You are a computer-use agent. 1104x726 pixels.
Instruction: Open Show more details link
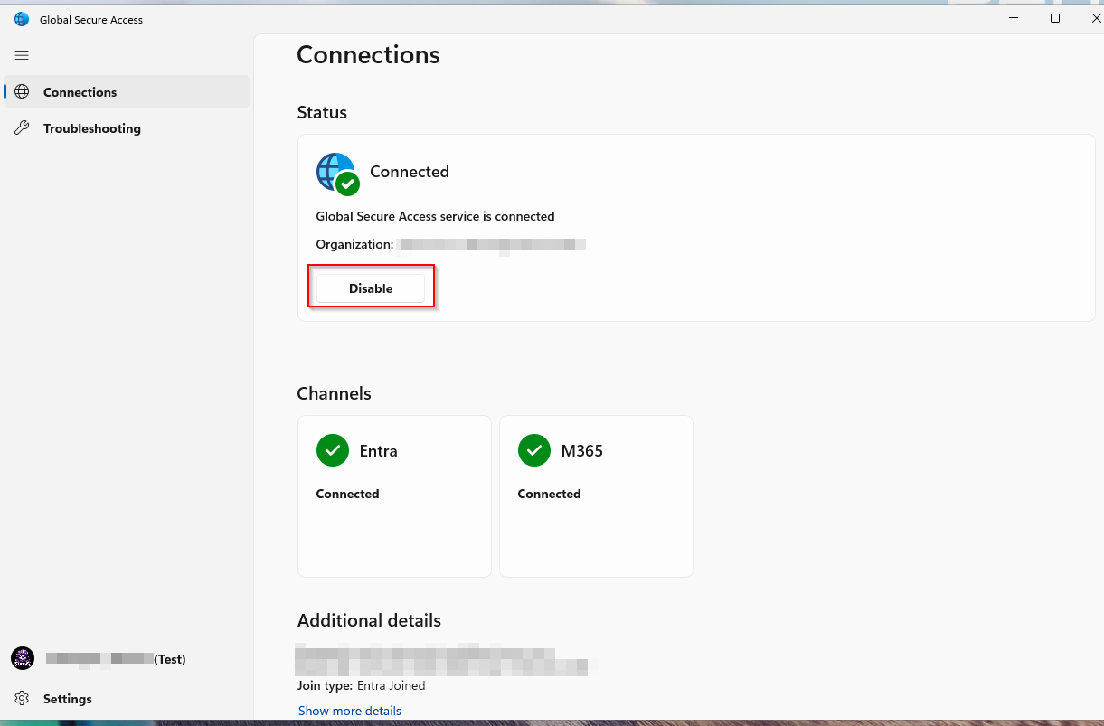click(350, 711)
